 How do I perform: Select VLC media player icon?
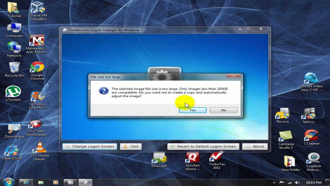tap(40, 151)
